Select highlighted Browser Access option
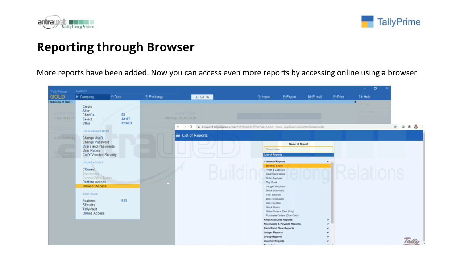Image resolution: width=464 pixels, height=261 pixels. (108, 186)
